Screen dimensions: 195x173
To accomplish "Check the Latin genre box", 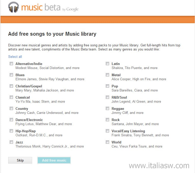I will [x=108, y=64].
